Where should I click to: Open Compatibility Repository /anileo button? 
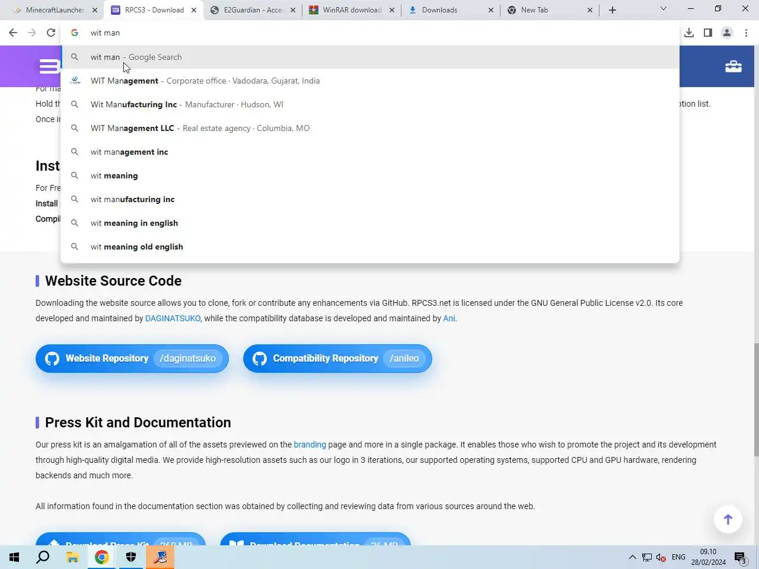(x=337, y=359)
